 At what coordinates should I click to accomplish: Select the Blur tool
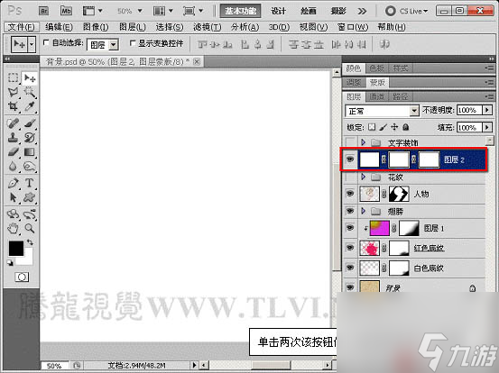(x=13, y=166)
